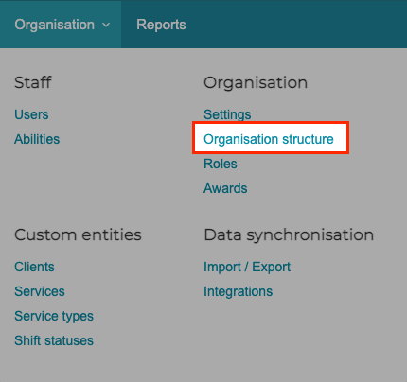Click the Custom entities heading
Image resolution: width=407 pixels, height=382 pixels.
[78, 234]
